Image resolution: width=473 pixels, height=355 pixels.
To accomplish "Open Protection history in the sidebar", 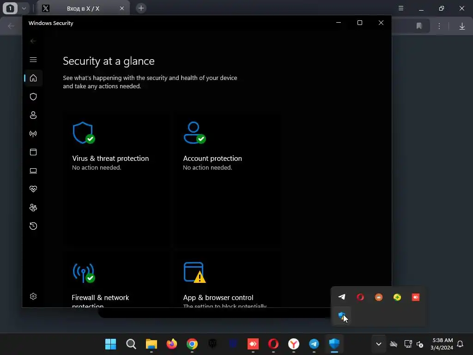I will tap(33, 226).
